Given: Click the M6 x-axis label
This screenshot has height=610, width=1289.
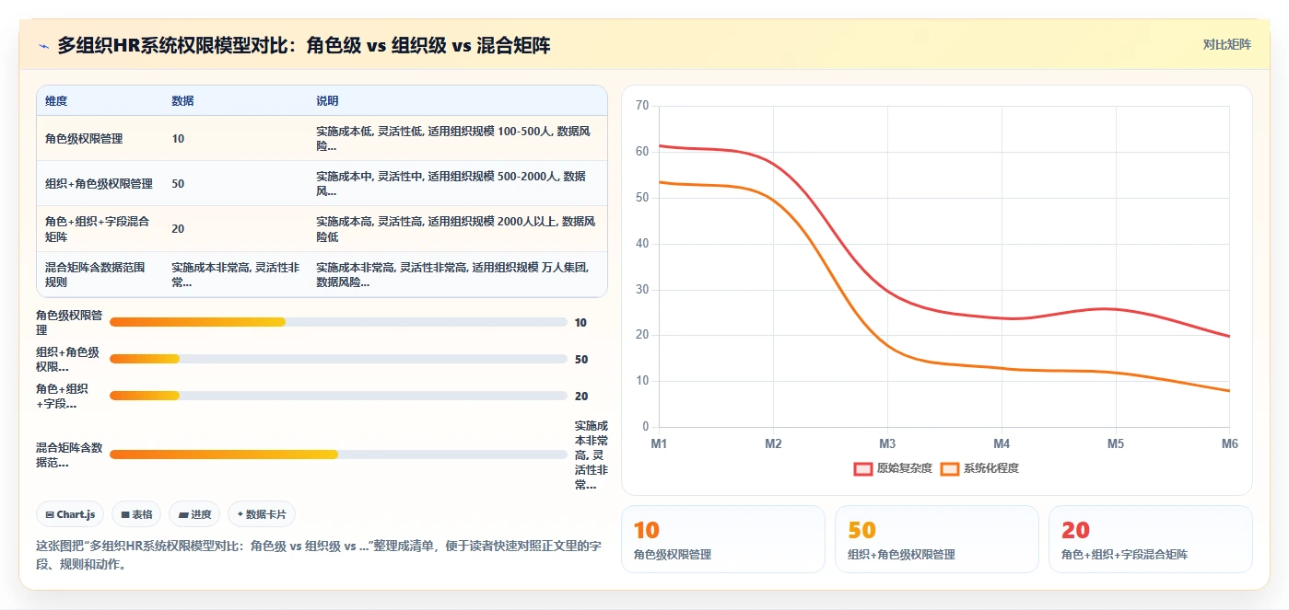Looking at the screenshot, I should coord(1229,443).
